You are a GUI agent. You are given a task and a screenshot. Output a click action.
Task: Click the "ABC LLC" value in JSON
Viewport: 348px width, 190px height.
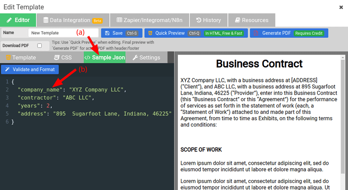pyautogui.click(x=77, y=98)
